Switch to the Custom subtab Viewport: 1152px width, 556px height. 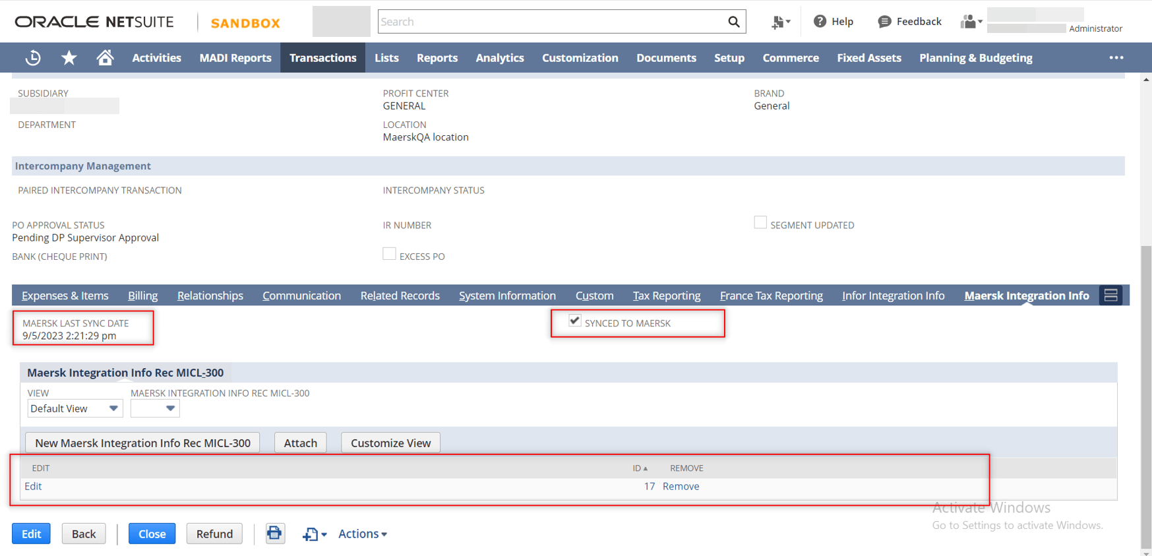tap(594, 295)
